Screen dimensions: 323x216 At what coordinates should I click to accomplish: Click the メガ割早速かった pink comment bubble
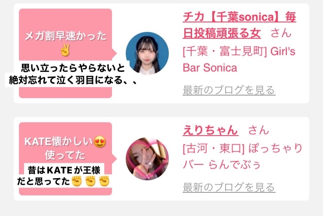(65, 53)
